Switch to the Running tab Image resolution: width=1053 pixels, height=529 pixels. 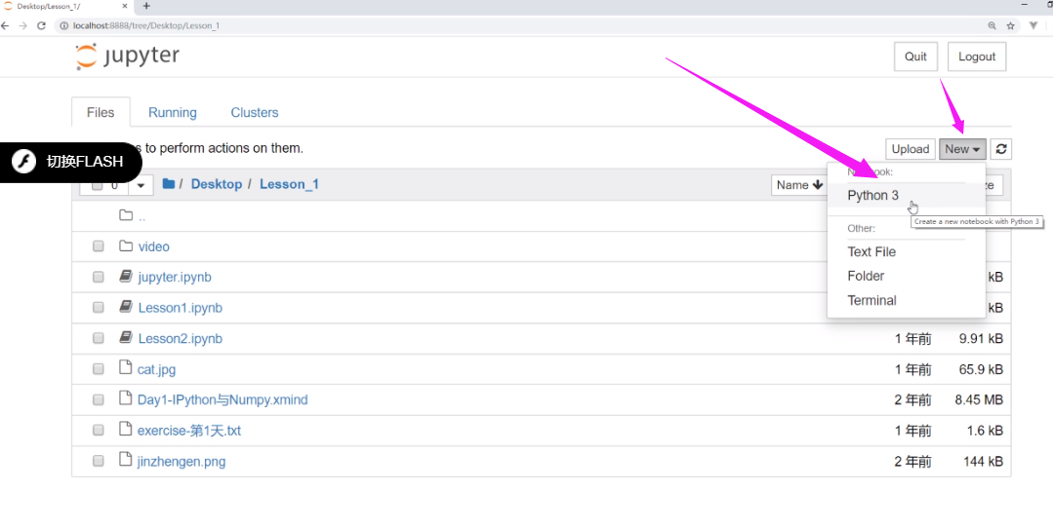[x=173, y=113]
